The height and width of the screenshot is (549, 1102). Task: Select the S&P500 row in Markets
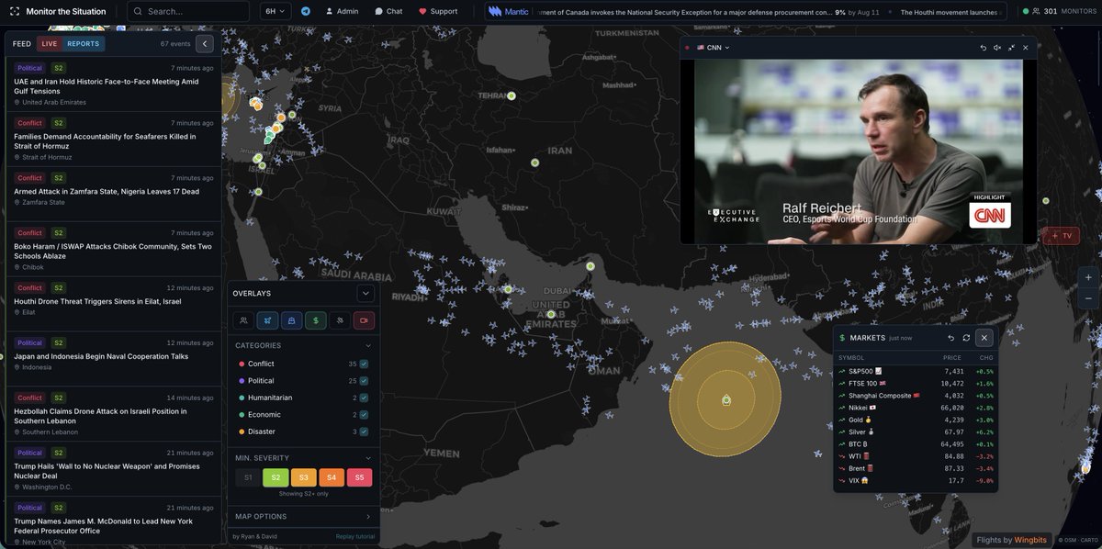click(916, 371)
